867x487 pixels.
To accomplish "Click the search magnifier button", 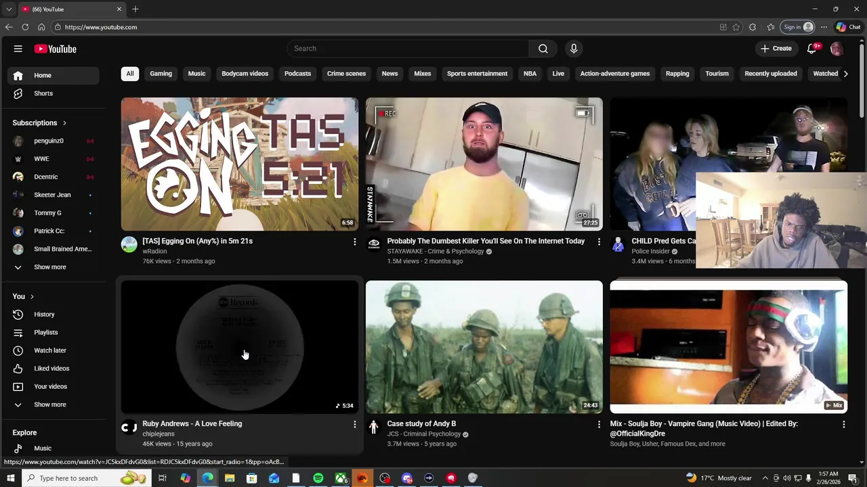I will pos(543,49).
